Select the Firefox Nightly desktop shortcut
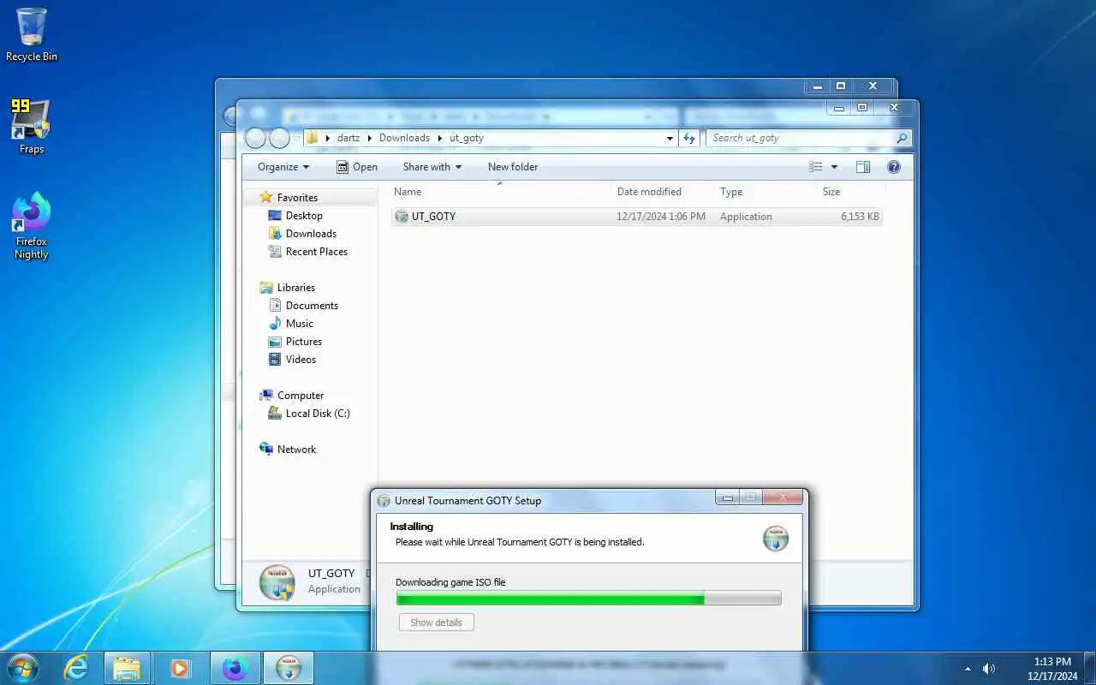 point(32,225)
